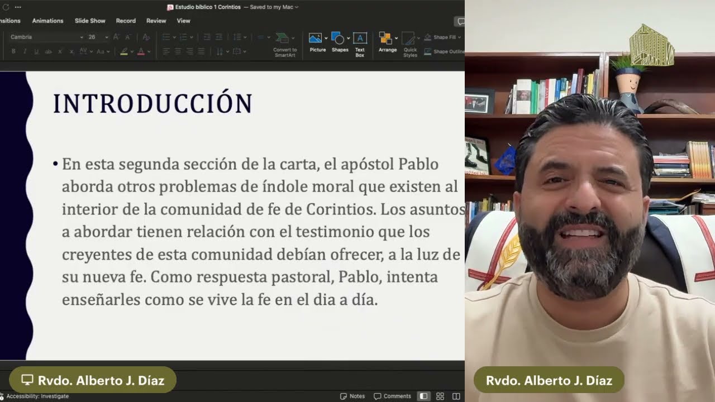This screenshot has width=715, height=402.
Task: Click the Shape Fill button
Action: point(443,37)
